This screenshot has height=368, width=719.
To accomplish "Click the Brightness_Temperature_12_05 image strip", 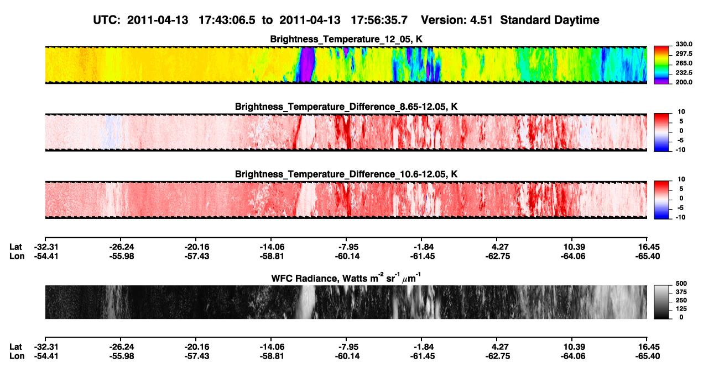I will pos(346,65).
